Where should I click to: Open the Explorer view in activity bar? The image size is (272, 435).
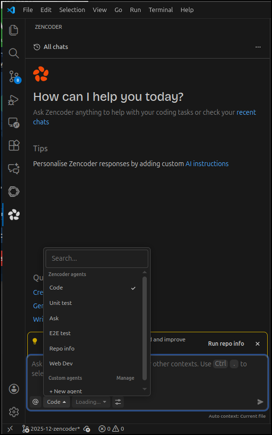point(13,30)
